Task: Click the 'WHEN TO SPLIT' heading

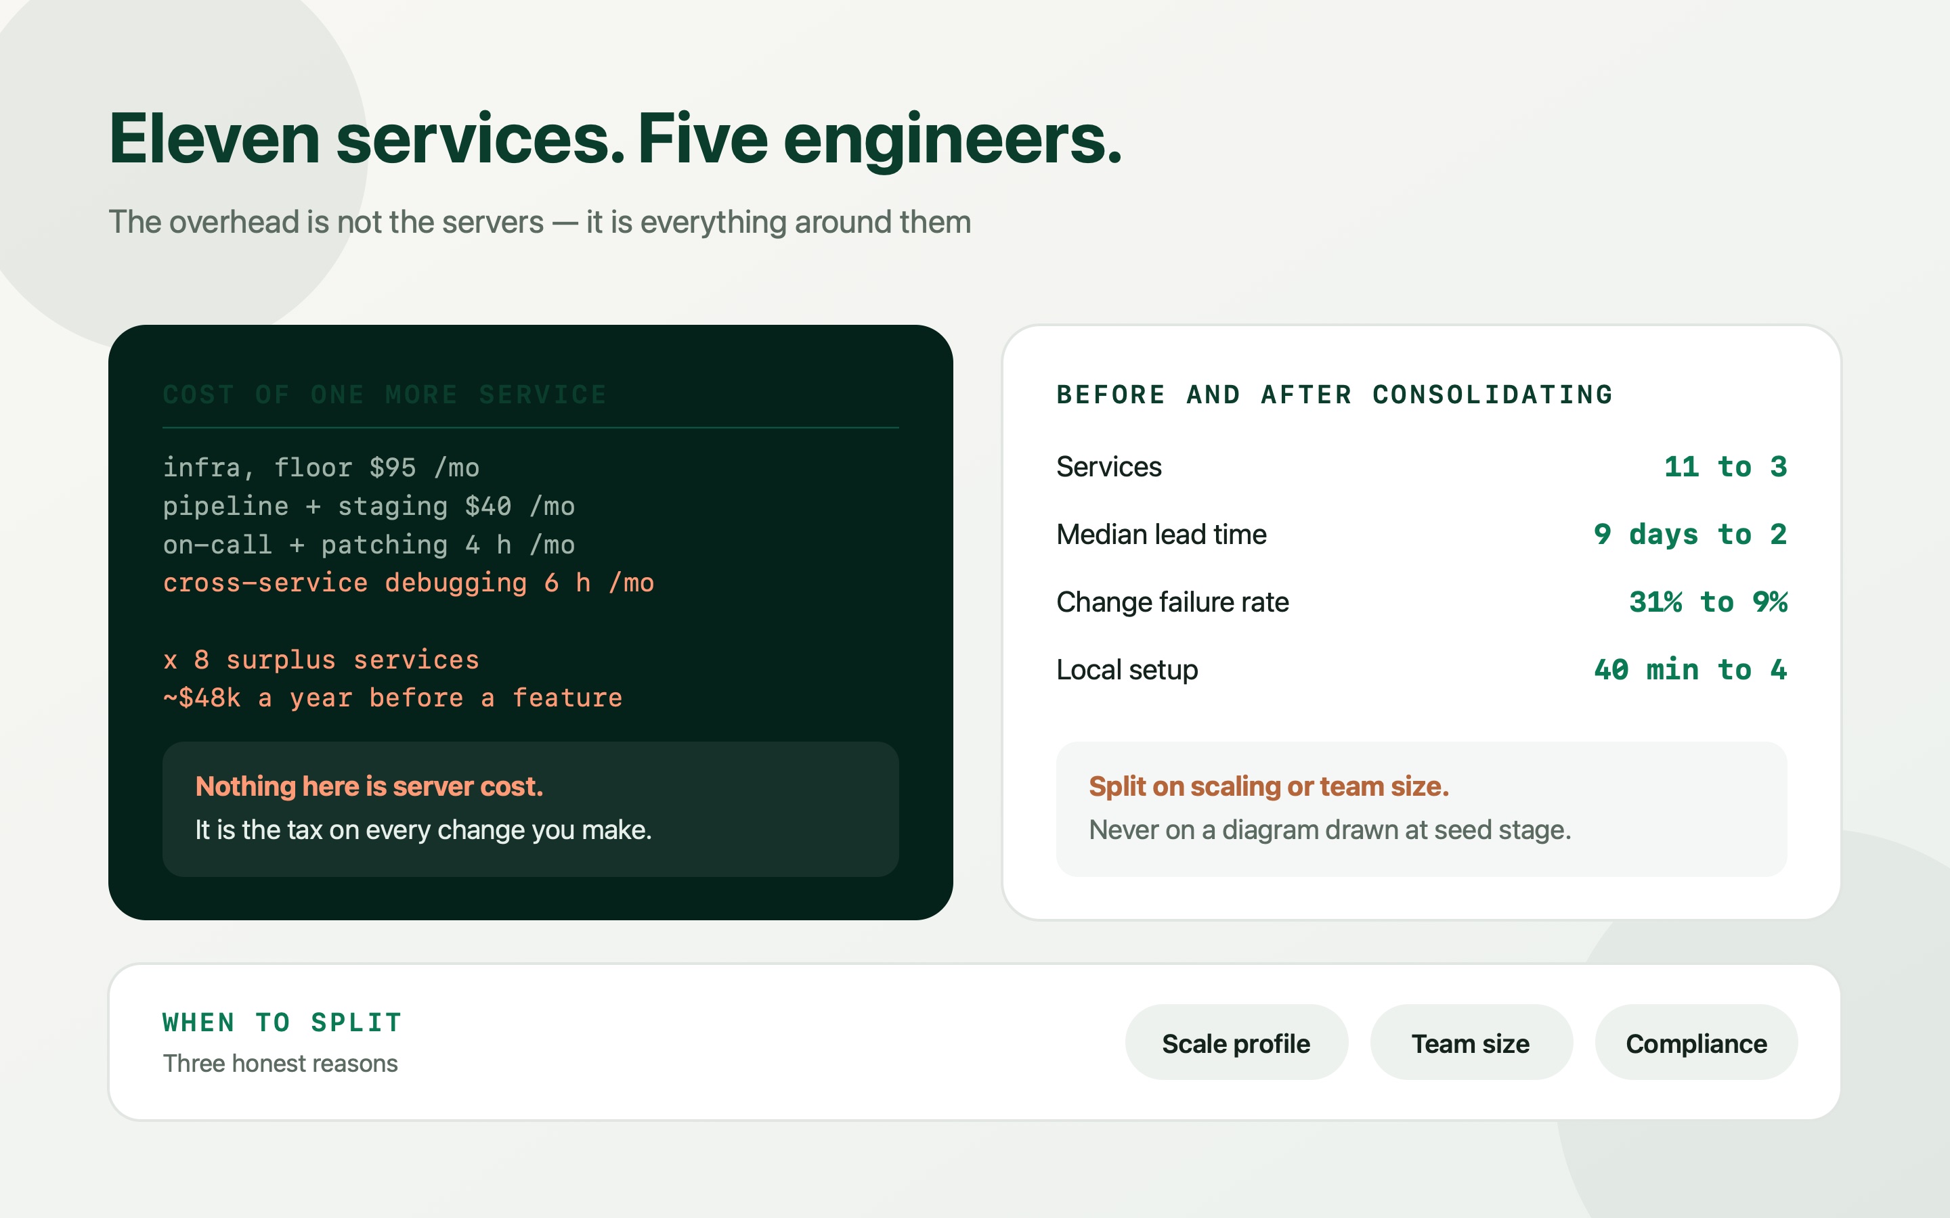Action: tap(282, 1022)
